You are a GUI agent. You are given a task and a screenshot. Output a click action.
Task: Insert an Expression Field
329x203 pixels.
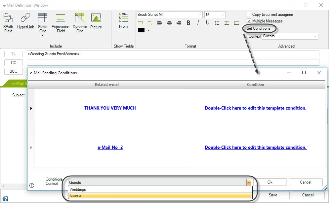point(61,23)
